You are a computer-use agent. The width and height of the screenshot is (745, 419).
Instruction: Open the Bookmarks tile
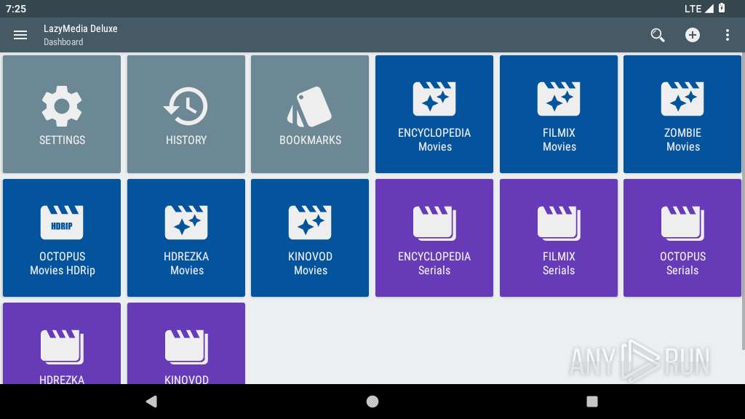click(310, 114)
